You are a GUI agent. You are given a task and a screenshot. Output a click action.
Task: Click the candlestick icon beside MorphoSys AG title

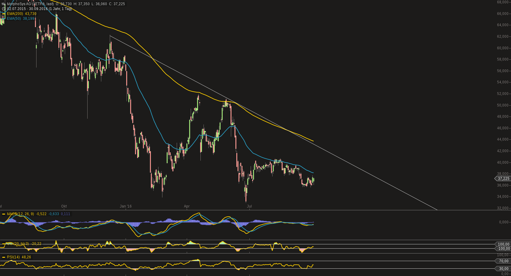pyautogui.click(x=3, y=4)
